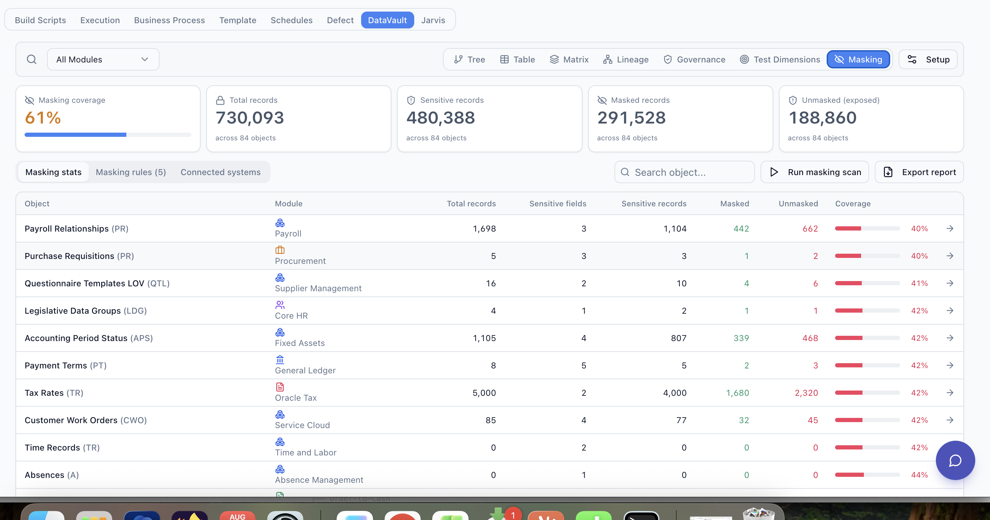Click the Absence Management module icon
The width and height of the screenshot is (990, 520).
pyautogui.click(x=280, y=469)
